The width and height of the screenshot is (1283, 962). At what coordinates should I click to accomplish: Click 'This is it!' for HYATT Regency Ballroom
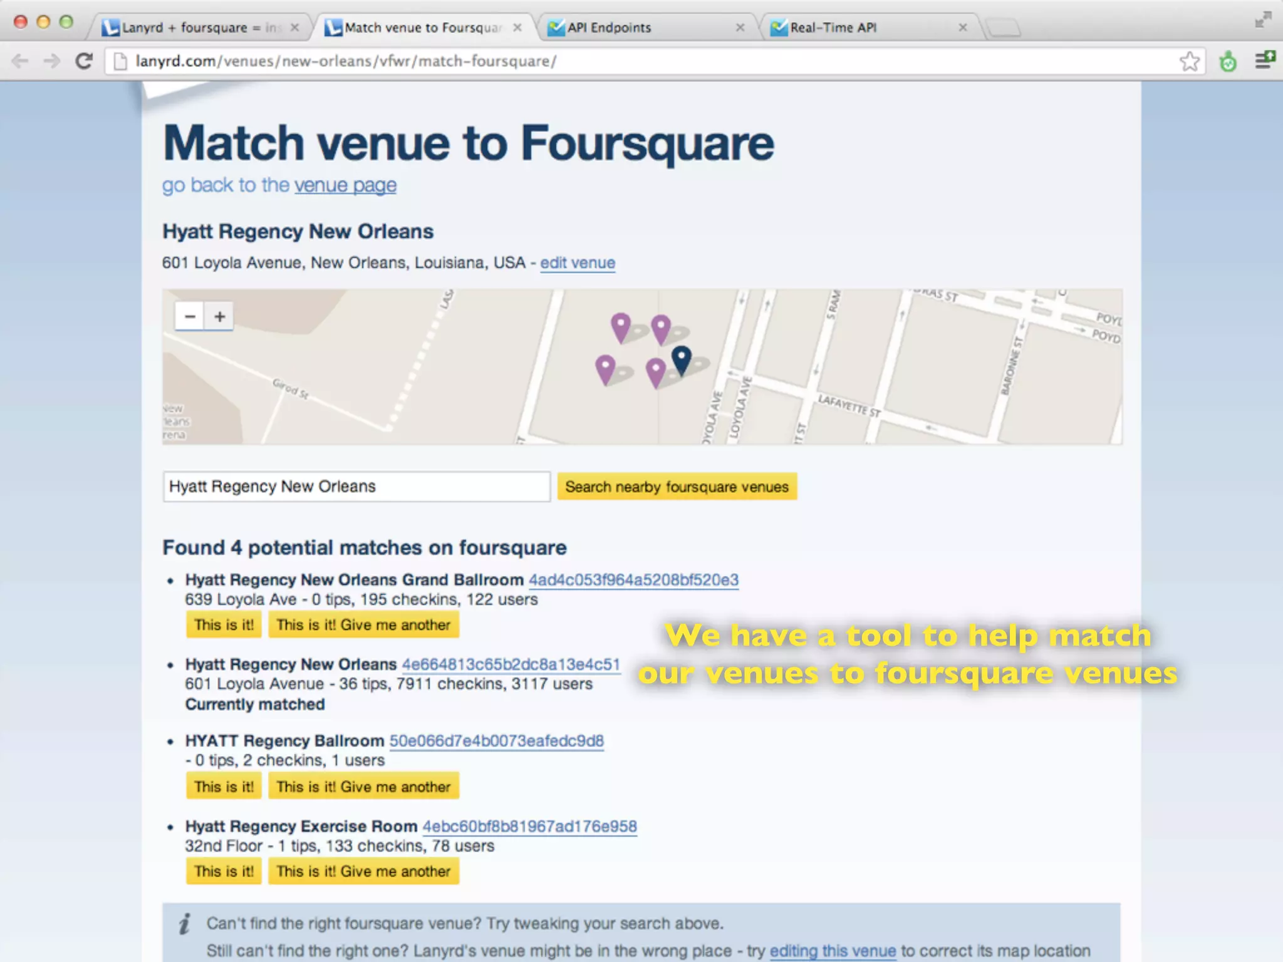point(224,787)
